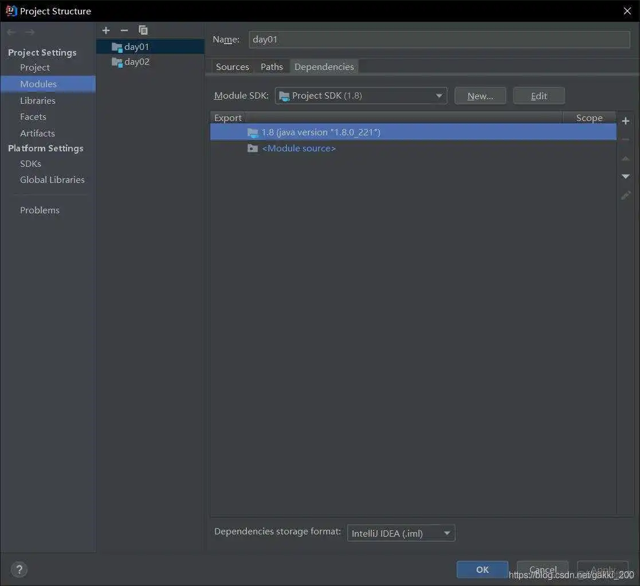Switch to the Sources tab
This screenshot has width=640, height=586.
tap(232, 67)
